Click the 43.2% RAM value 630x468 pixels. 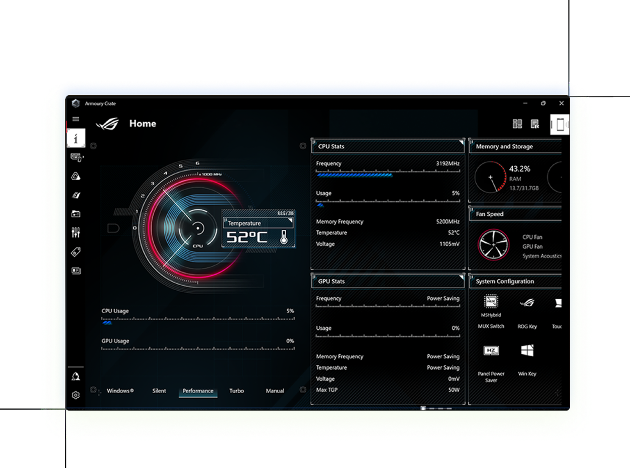[x=520, y=169]
